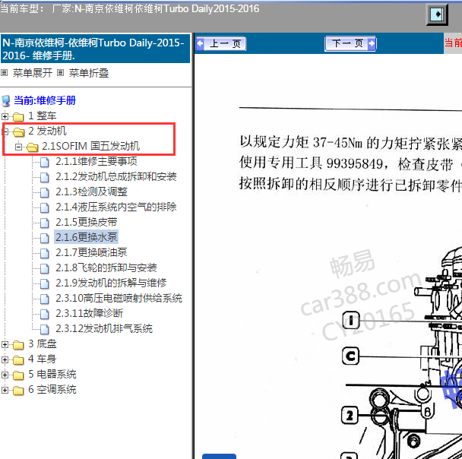The image size is (462, 459).
Task: Open 2.3.10高压电磁喷射供给系统
Action: click(x=119, y=298)
